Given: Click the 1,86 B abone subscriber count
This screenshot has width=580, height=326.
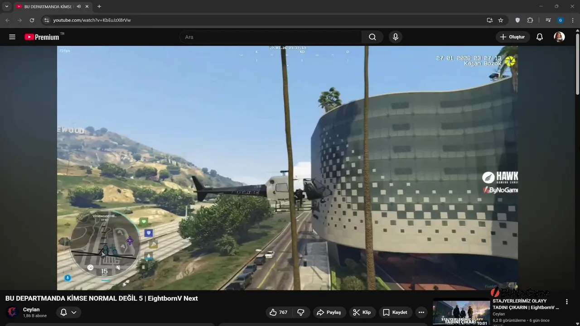Looking at the screenshot, I should tap(35, 316).
